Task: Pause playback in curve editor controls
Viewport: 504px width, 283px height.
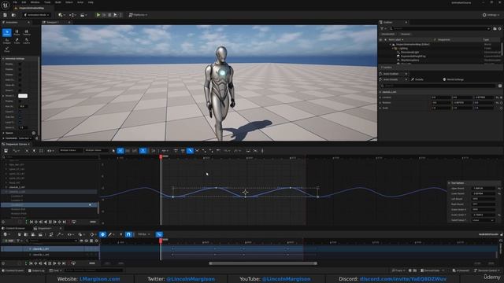Action: [x=50, y=222]
